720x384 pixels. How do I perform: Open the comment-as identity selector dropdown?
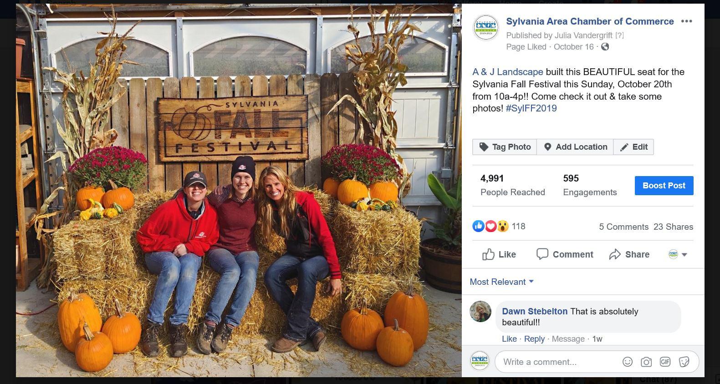[678, 254]
